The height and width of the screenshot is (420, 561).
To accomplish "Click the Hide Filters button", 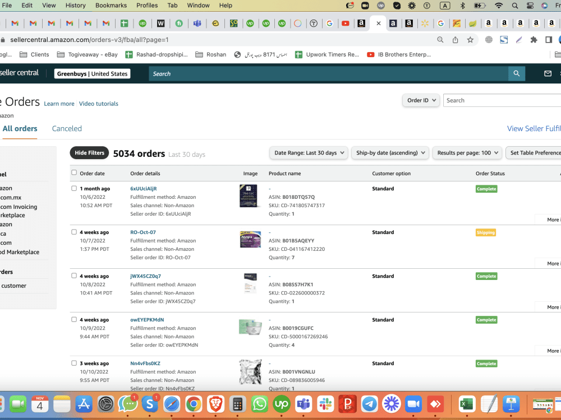I will 89,153.
